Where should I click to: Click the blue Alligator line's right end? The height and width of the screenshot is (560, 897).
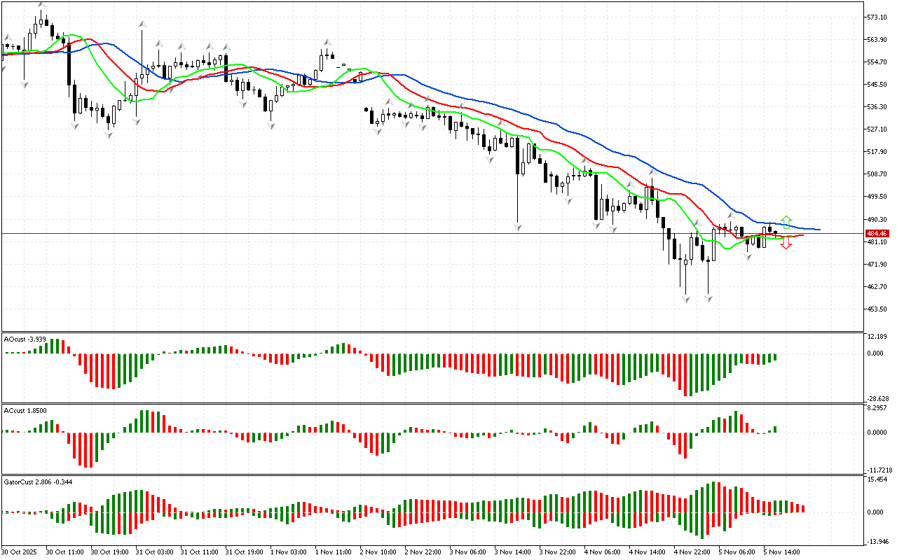pos(818,230)
